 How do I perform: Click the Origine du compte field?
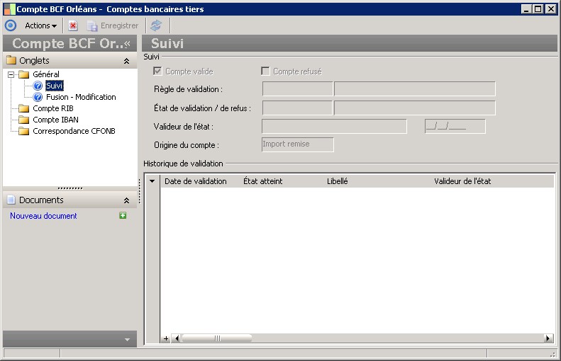tap(298, 144)
